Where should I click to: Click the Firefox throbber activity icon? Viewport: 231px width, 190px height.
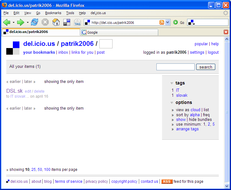tap(226, 13)
